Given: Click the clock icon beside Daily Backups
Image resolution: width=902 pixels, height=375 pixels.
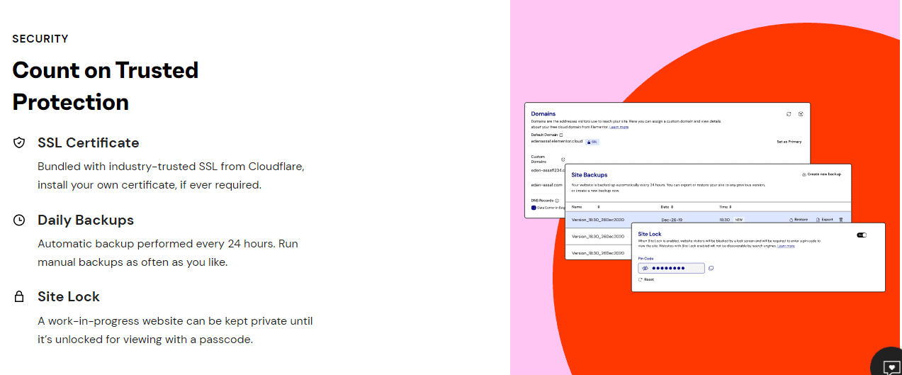Looking at the screenshot, I should (19, 220).
